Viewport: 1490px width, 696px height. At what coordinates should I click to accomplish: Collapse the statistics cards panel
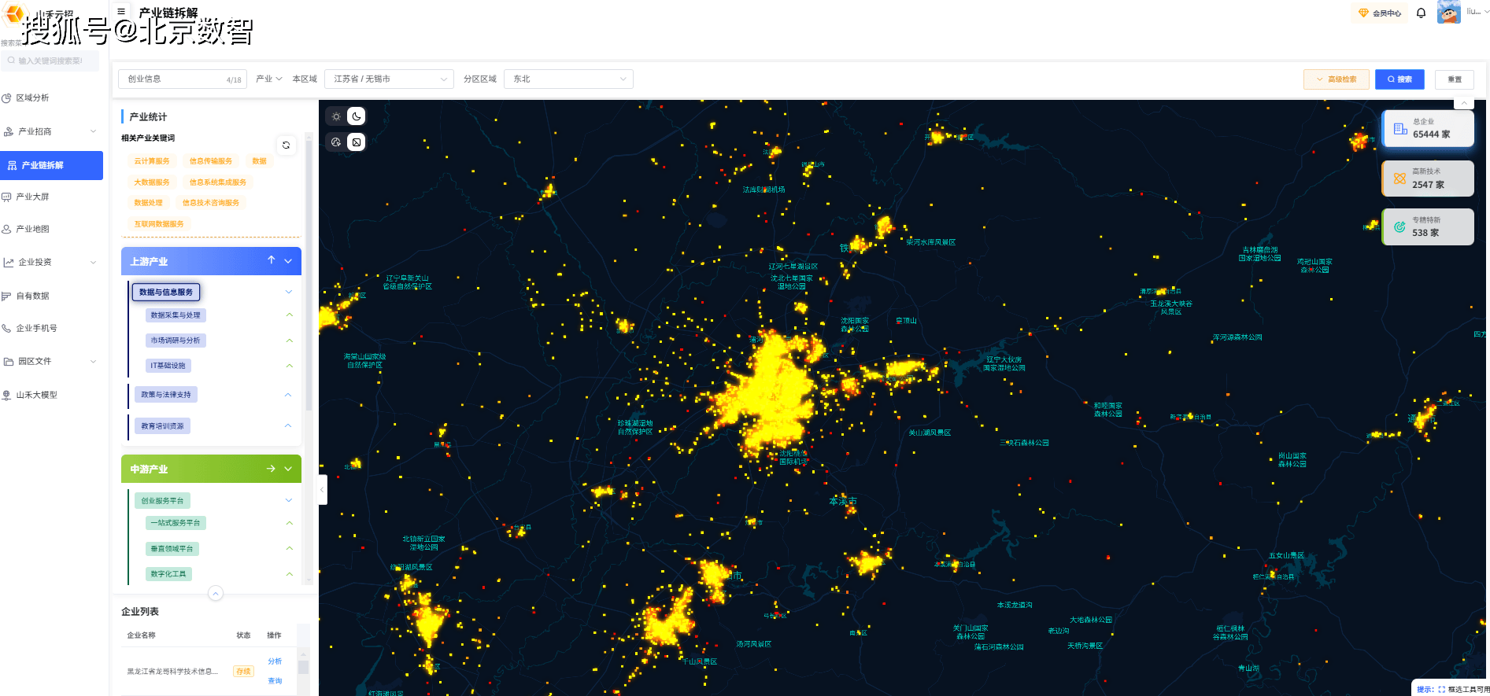(x=1463, y=103)
